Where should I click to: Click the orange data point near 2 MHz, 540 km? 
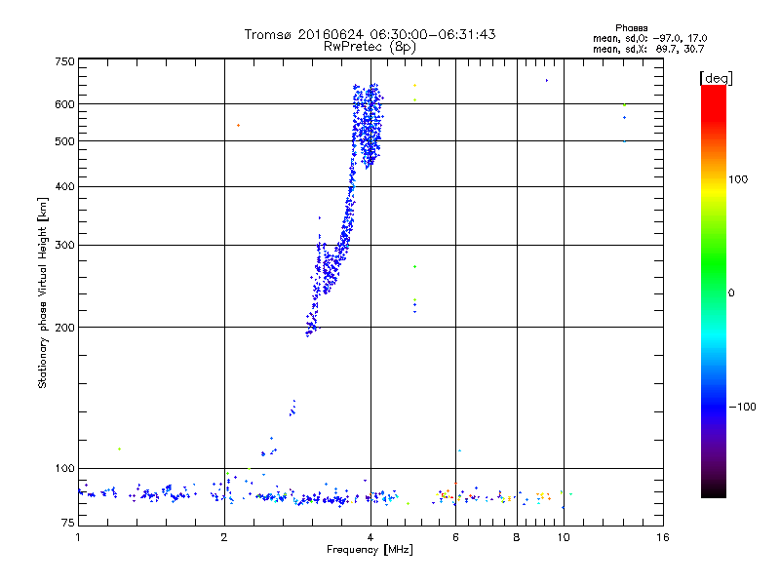point(238,126)
